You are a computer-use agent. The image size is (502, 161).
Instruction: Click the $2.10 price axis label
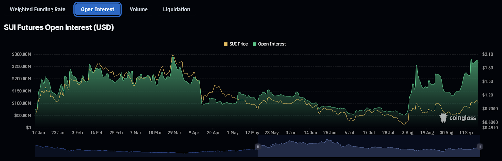(488, 54)
